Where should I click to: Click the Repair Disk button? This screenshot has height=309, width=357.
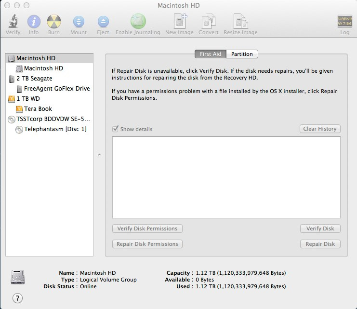pyautogui.click(x=320, y=244)
